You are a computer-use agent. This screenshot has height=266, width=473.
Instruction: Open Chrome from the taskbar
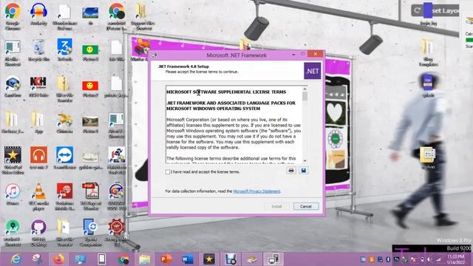click(x=123, y=259)
